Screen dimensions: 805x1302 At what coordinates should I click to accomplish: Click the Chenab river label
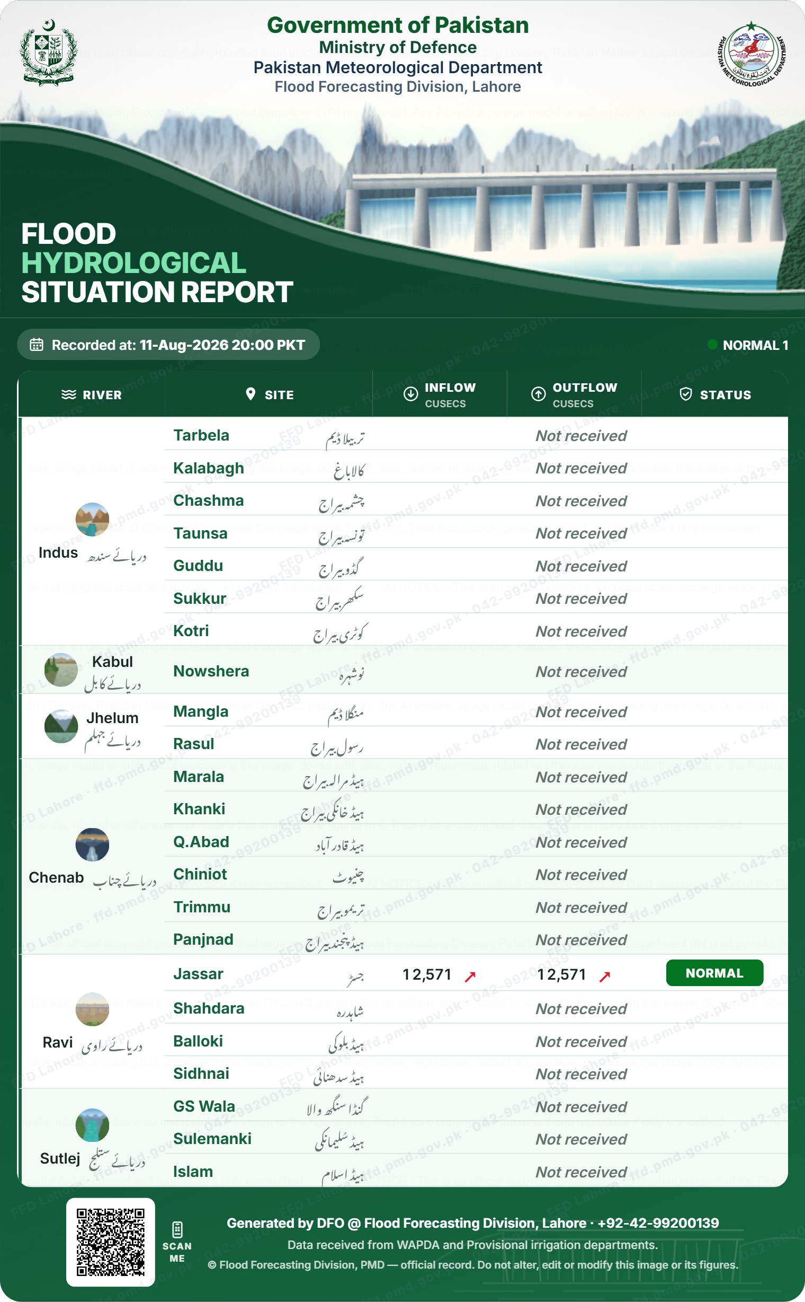(x=56, y=878)
